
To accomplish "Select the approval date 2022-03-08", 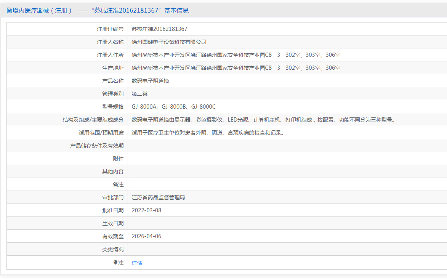I will click(x=146, y=210).
